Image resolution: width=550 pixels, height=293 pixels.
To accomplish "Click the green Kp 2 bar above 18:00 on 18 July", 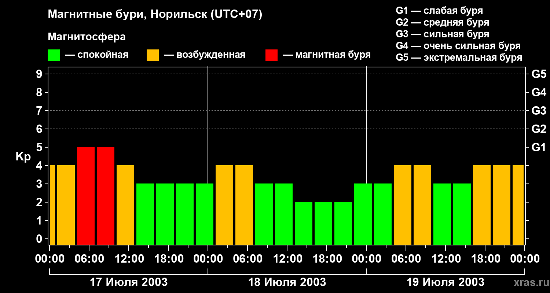I will 323,223.
